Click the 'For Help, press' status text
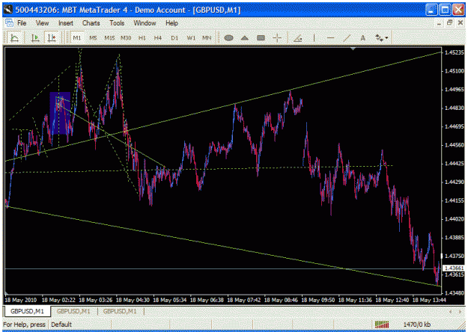Viewport: 468px width, 332px height. (x=24, y=325)
